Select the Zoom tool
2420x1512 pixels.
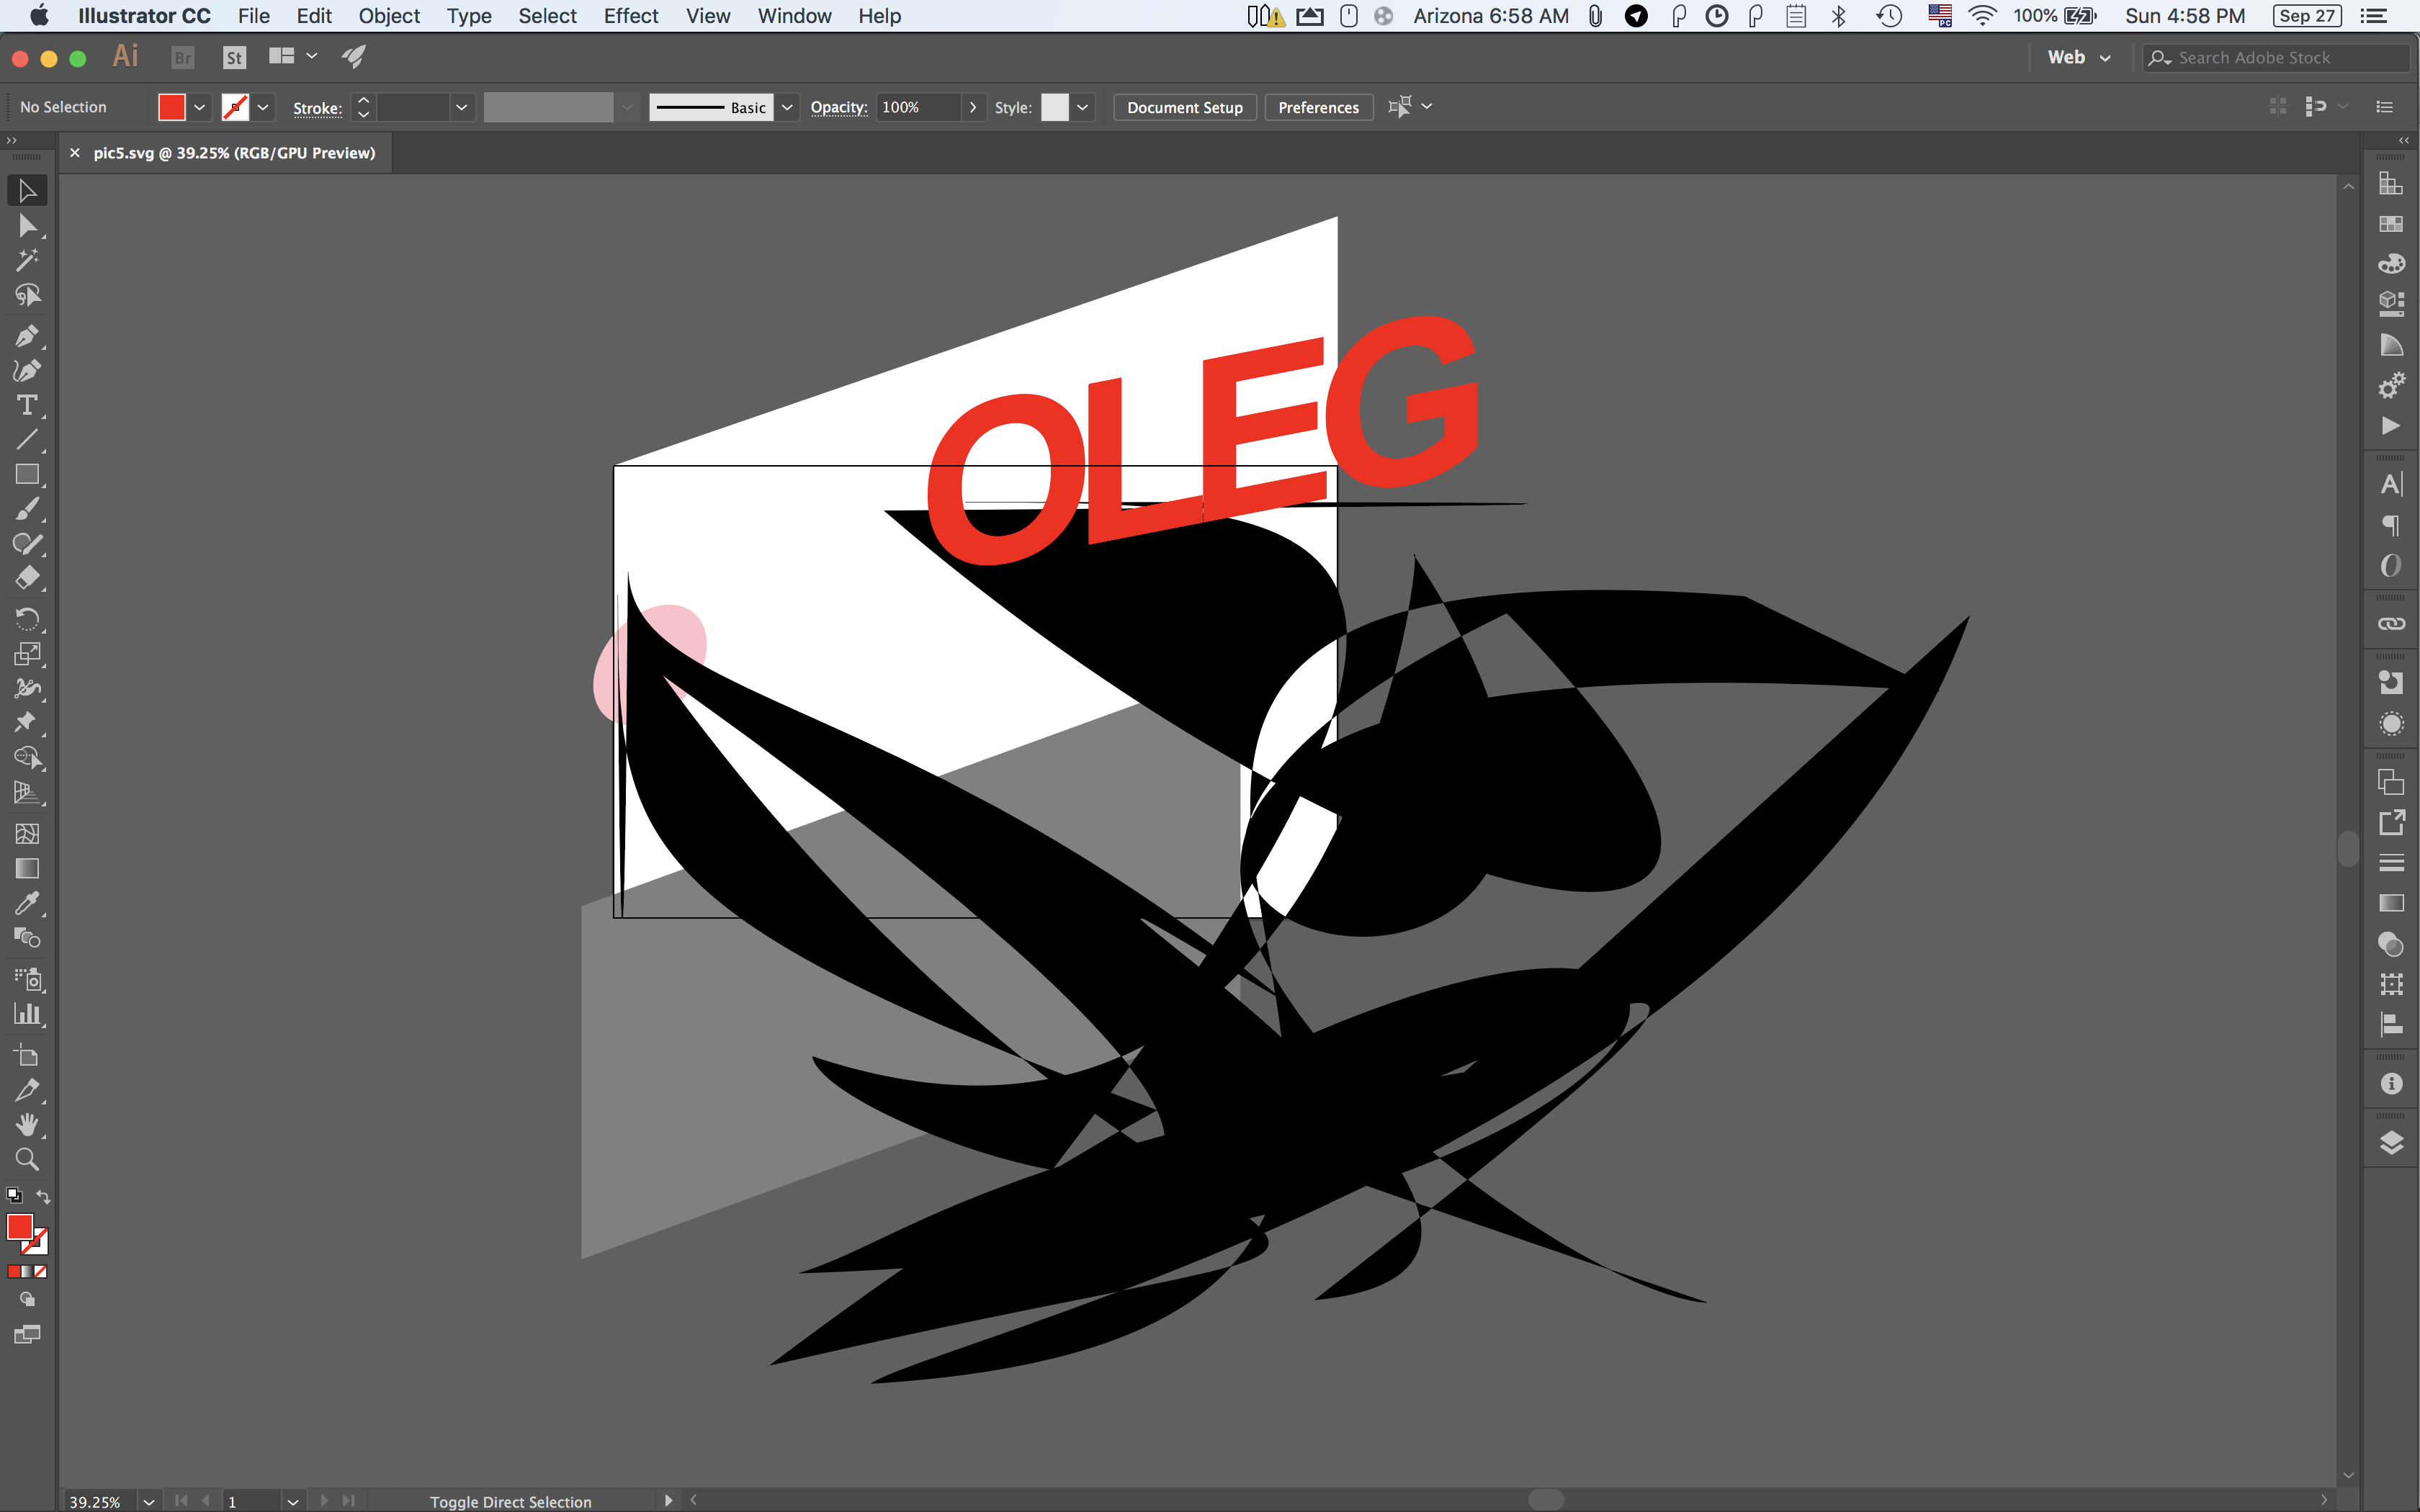click(x=27, y=1160)
